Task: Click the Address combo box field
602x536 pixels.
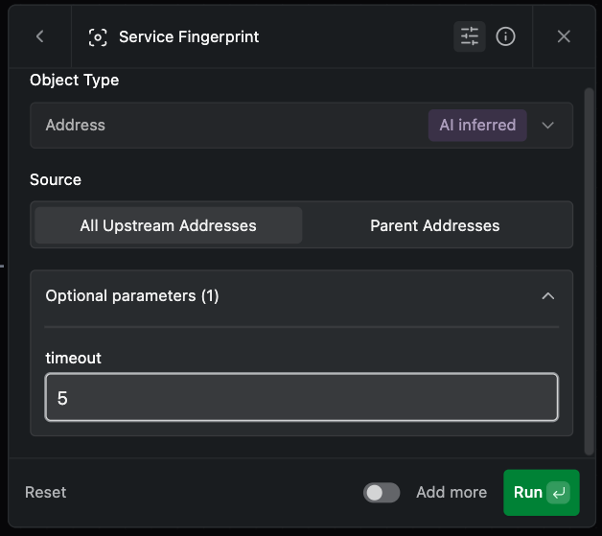Action: click(230, 126)
